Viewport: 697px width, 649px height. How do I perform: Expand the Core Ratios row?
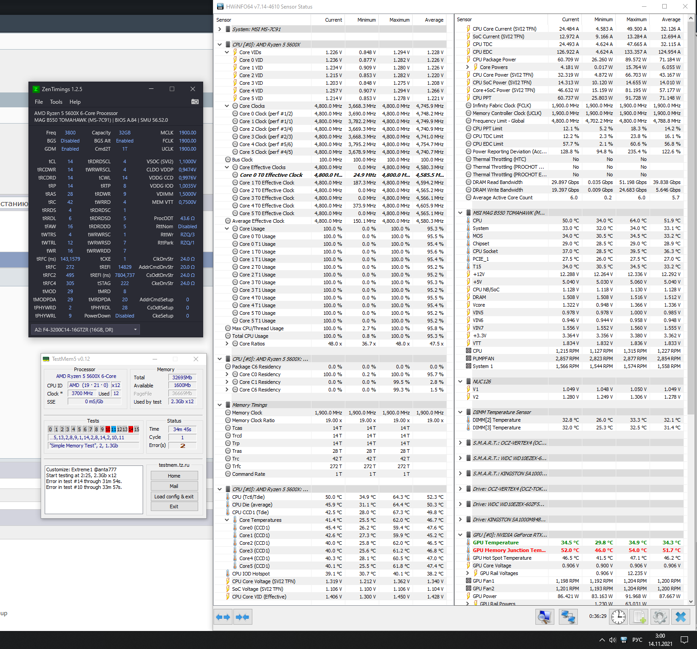coord(227,344)
